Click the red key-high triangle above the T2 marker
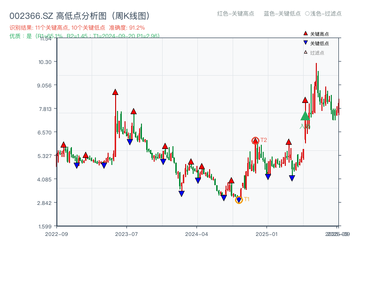376x282 pixels. tap(255, 140)
